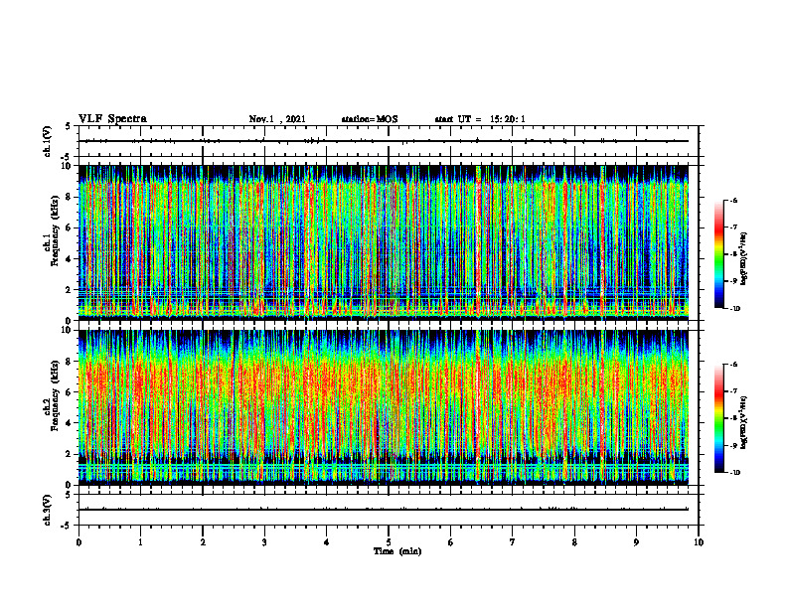Screen dimensions: 787x608
Task: Click the "-10" label on ch.2 color bar
Action: point(734,473)
